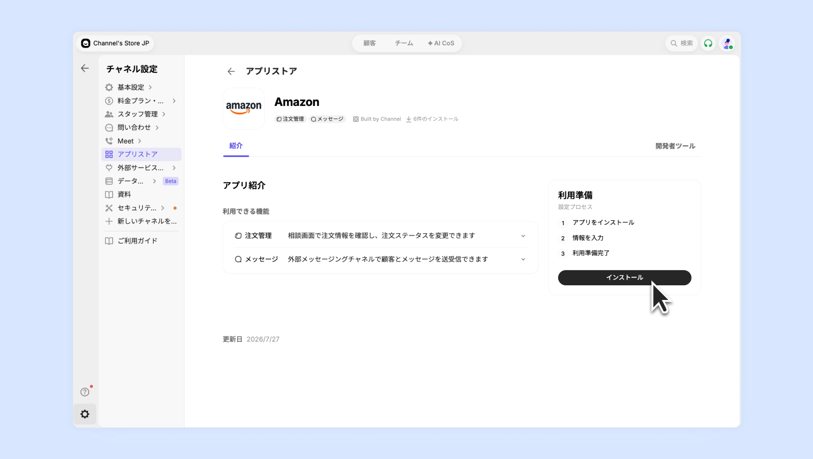Viewport: 813px width, 459px height.
Task: Switch to the チーム top tab
Action: pos(404,43)
